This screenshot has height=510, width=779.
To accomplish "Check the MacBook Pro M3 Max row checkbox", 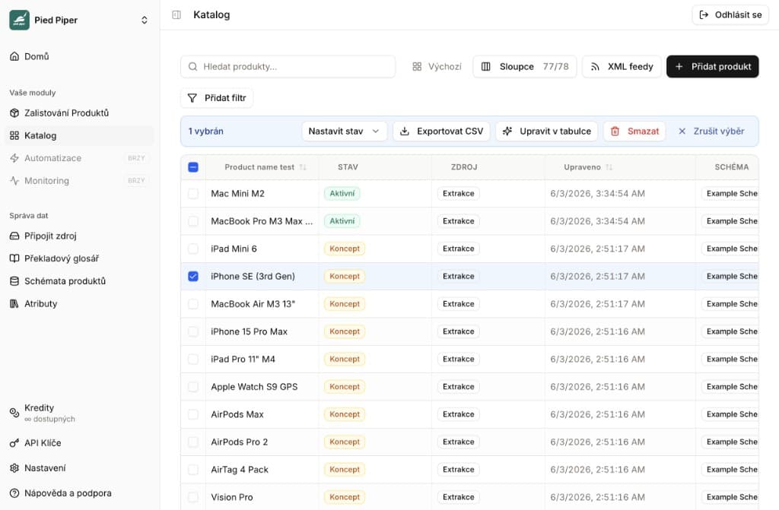I will (x=193, y=221).
